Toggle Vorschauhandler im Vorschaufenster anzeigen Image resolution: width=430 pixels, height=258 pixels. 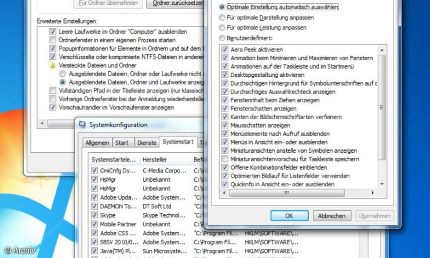53,107
